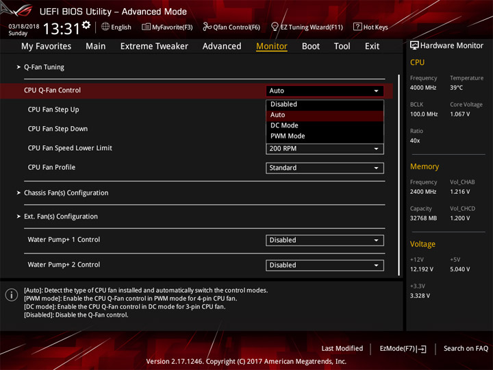The width and height of the screenshot is (493, 370).
Task: Select DC Mode option
Action: pyautogui.click(x=325, y=125)
